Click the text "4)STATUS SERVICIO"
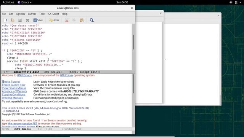The height and width of the screenshot is (137, 244). point(26,40)
